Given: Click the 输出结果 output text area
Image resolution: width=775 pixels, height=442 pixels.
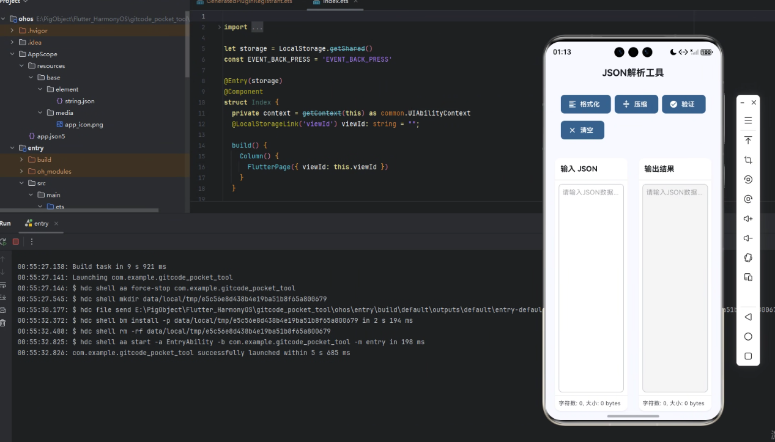Looking at the screenshot, I should (x=675, y=288).
